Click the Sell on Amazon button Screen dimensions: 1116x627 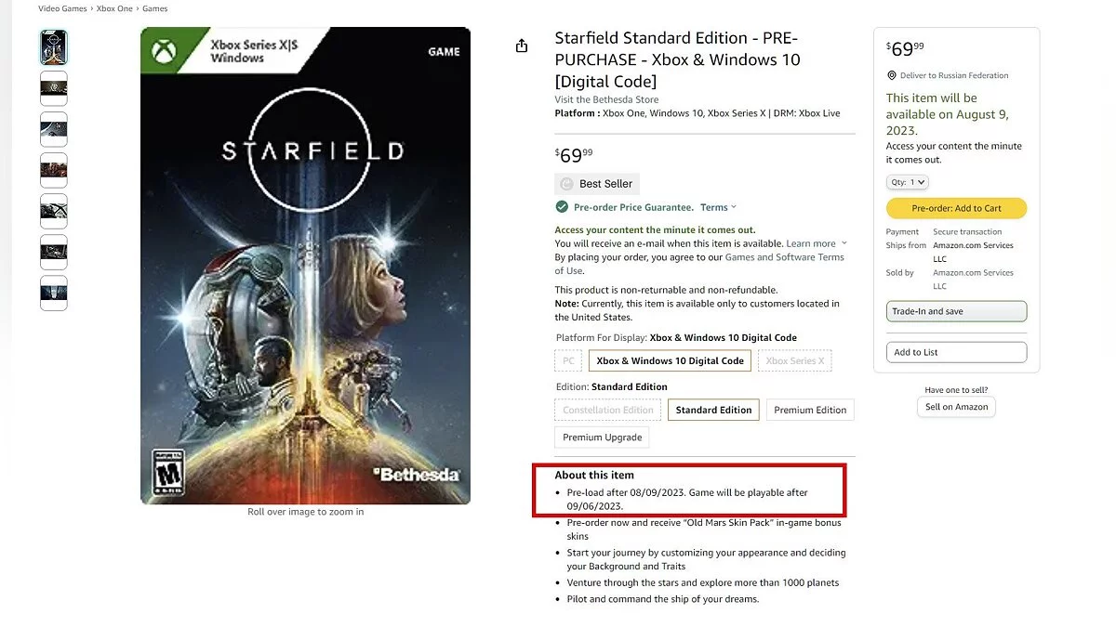click(956, 407)
